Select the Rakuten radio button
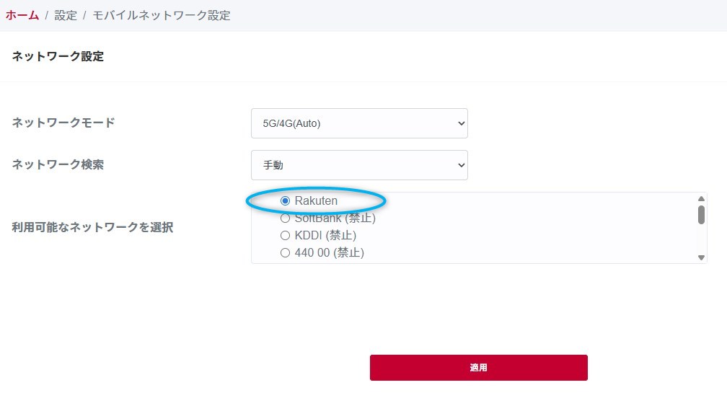727x398 pixels. click(285, 201)
